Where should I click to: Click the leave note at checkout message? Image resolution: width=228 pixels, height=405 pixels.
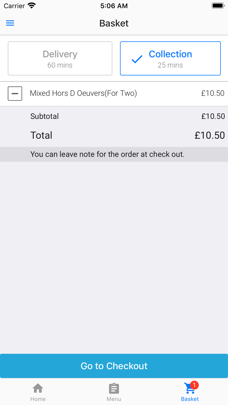point(107,154)
